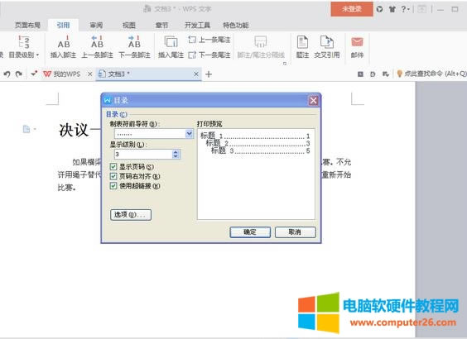Switch to the Review (审阅) tab
467x339 pixels.
pyautogui.click(x=96, y=26)
